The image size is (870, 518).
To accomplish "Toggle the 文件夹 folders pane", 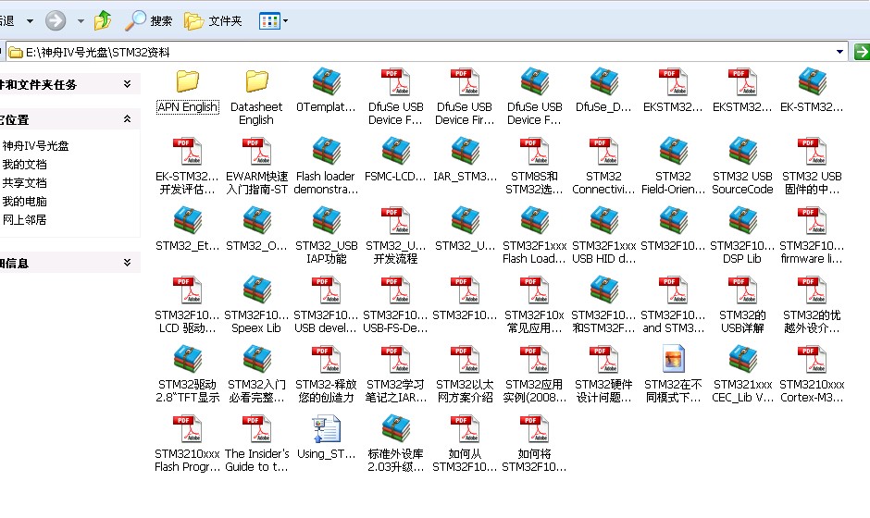I will 213,21.
